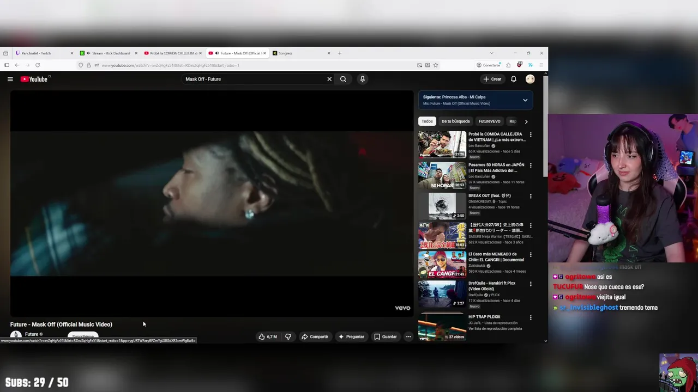Clear the search box with the X
Image resolution: width=698 pixels, height=392 pixels.
pyautogui.click(x=329, y=79)
